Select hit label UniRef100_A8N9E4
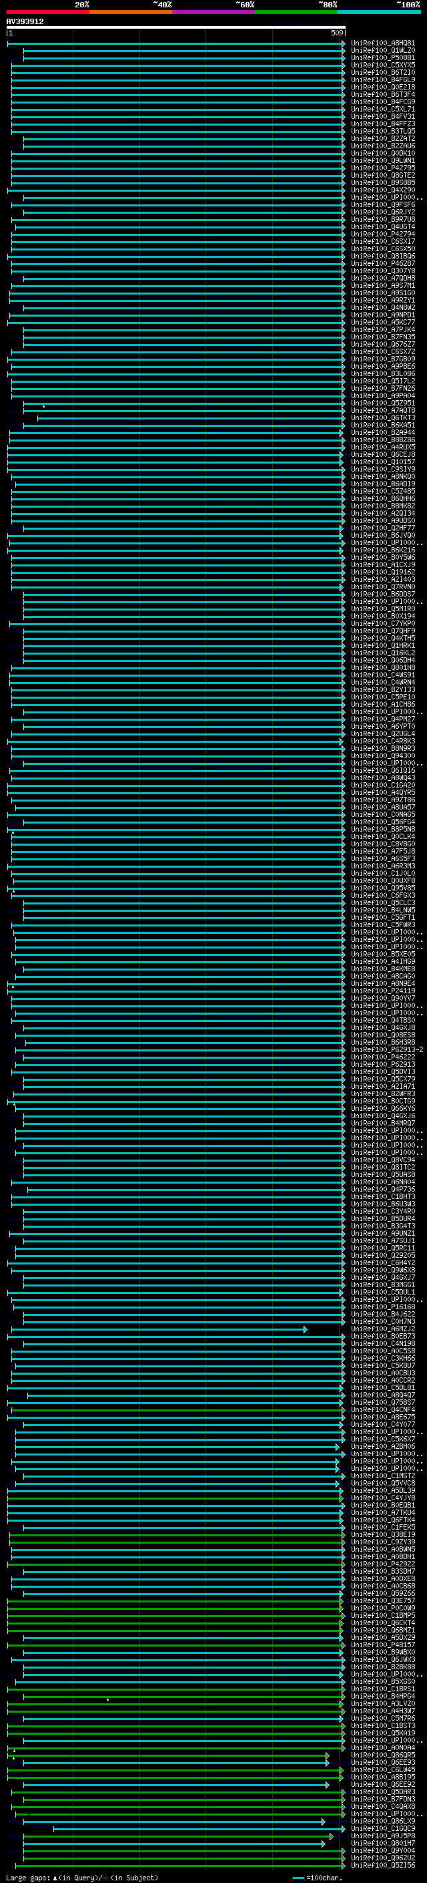The width and height of the screenshot is (427, 1883). 382,983
